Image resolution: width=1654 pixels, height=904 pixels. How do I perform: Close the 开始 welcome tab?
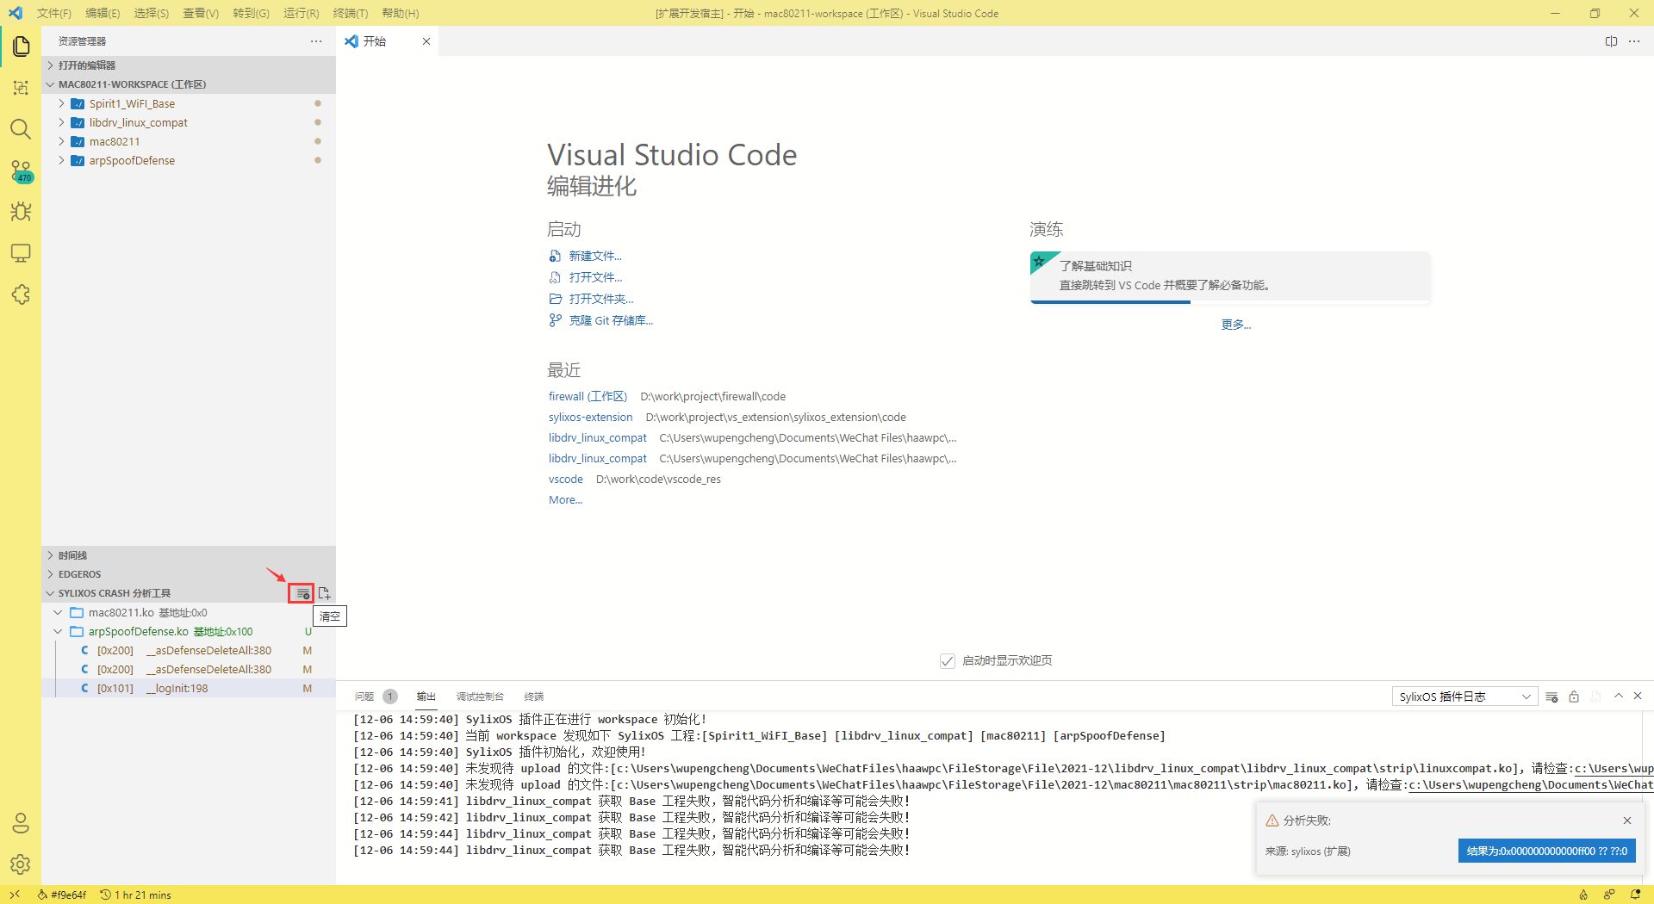pyautogui.click(x=426, y=41)
